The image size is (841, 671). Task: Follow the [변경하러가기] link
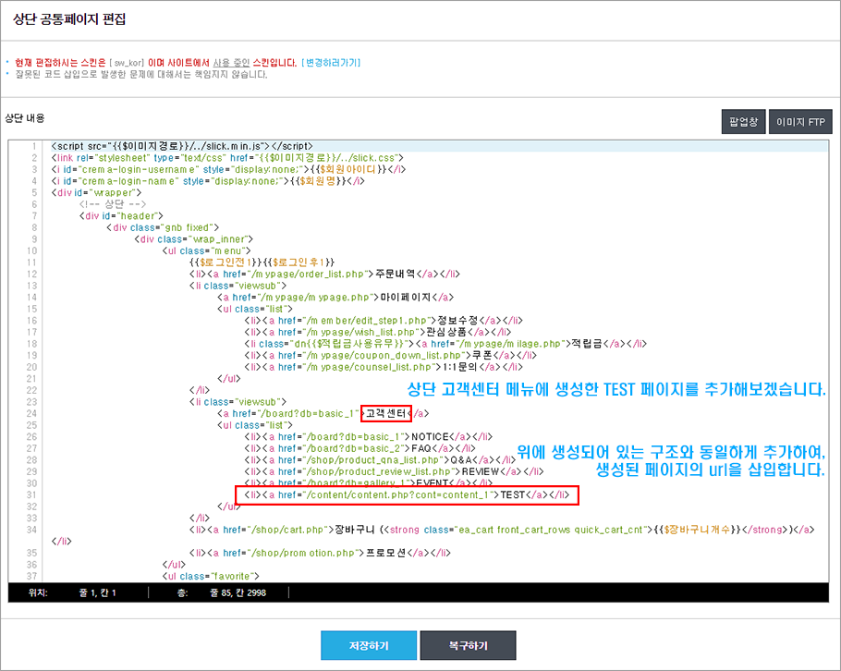tap(331, 63)
